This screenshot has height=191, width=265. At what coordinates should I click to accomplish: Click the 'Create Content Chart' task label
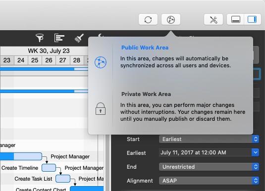[41, 189]
